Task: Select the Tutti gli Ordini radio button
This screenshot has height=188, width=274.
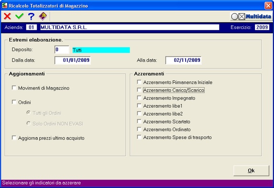Action: coord(28,112)
